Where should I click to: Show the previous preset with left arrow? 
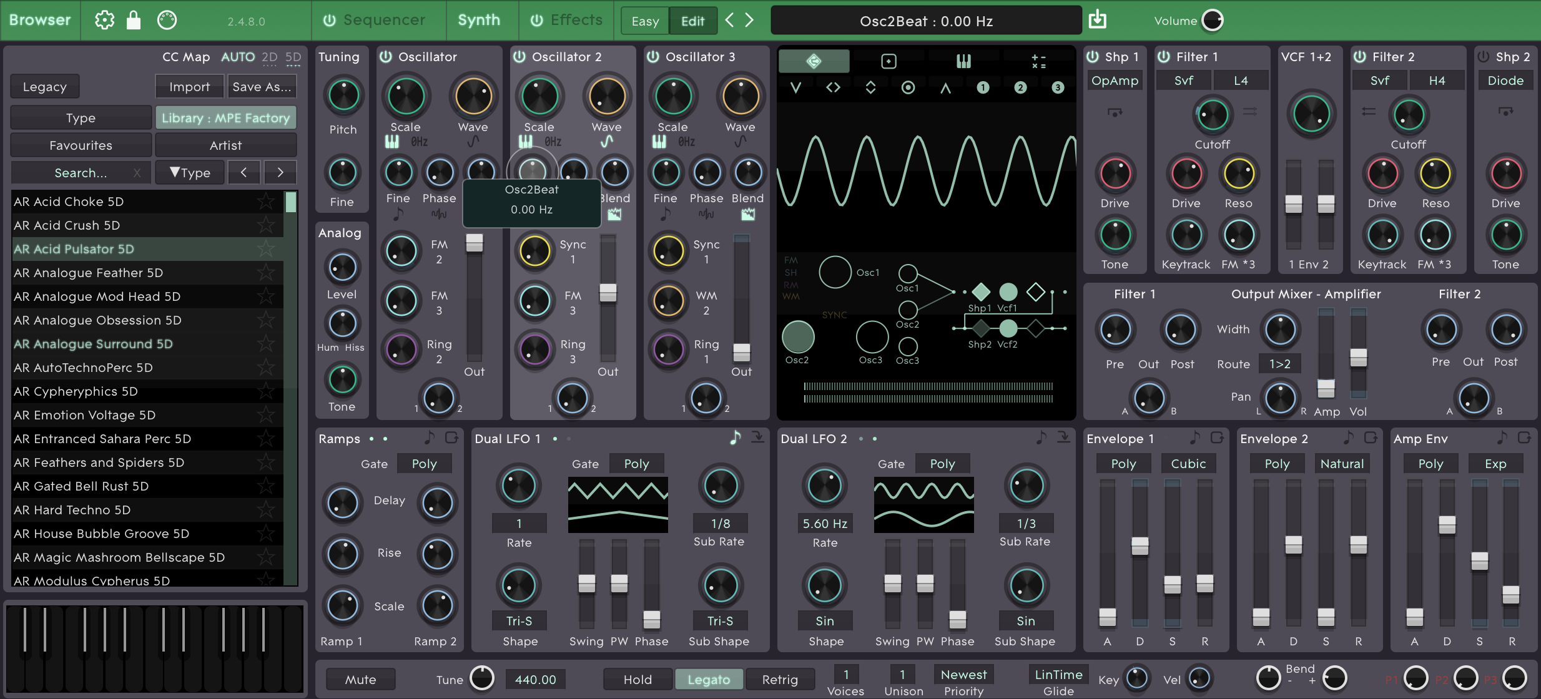pos(729,20)
